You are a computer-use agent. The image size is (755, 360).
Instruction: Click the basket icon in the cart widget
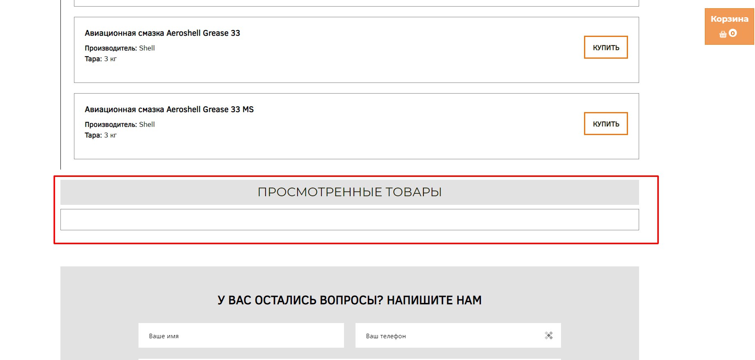click(x=723, y=34)
